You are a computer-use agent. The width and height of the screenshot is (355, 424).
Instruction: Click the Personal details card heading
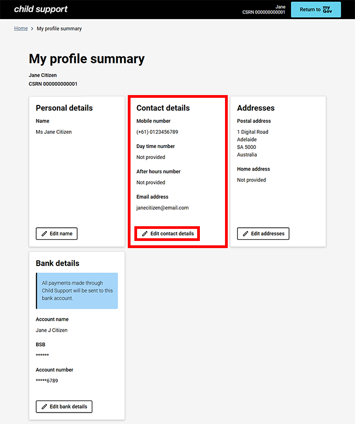click(64, 108)
